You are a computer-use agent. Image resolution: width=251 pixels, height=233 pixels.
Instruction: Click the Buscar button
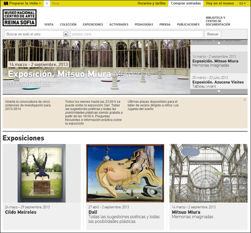(x=213, y=34)
